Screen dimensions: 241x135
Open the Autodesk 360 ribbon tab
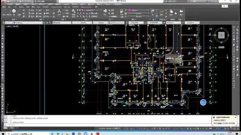[56, 7]
